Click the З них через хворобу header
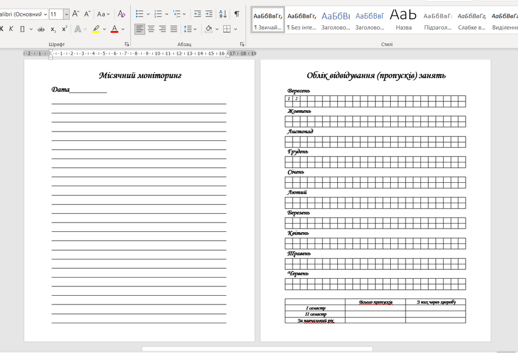The width and height of the screenshot is (518, 353). (436, 302)
